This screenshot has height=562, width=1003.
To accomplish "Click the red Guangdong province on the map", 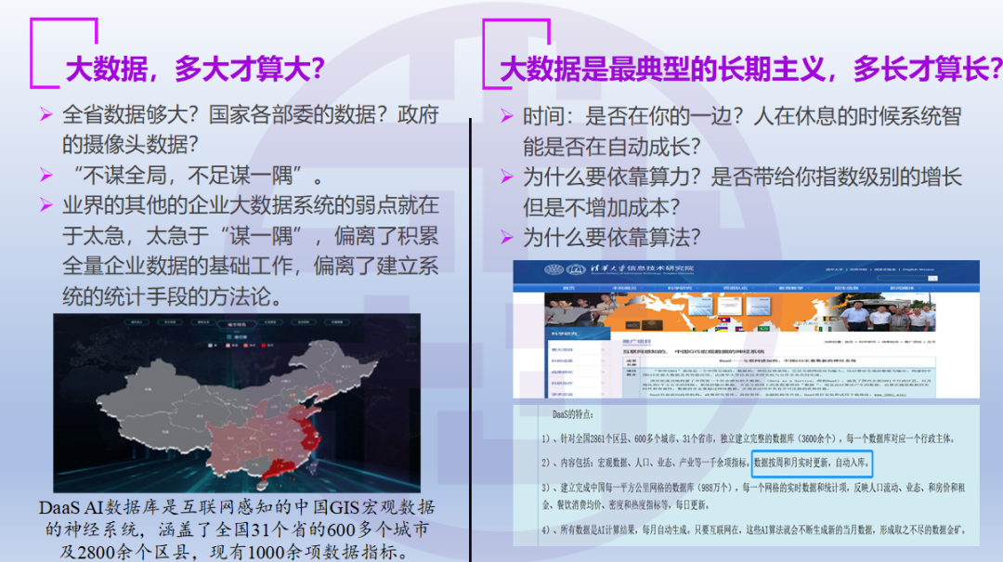I will click(x=279, y=468).
